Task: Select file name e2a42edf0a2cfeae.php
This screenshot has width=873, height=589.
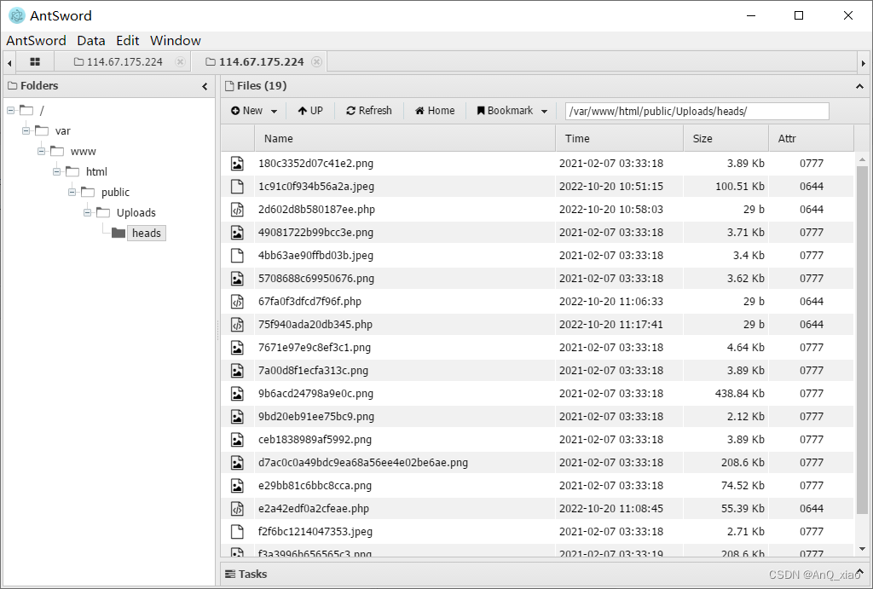Action: point(314,509)
